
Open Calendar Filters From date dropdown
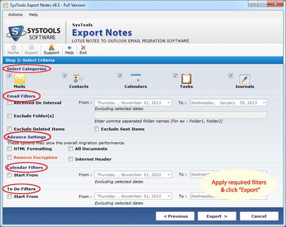click(169, 174)
